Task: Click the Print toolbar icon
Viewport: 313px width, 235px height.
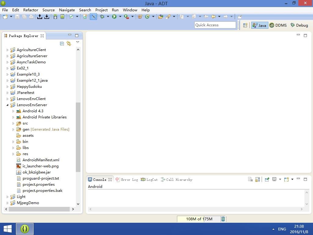Action: tap(31, 17)
